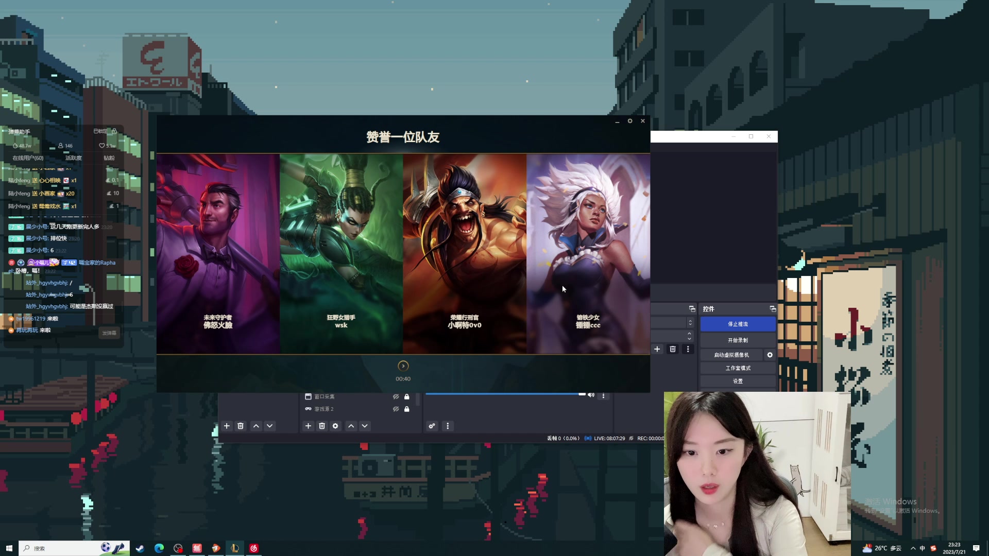Focus the taskbar 搜索 search box
This screenshot has width=989, height=556.
74,548
